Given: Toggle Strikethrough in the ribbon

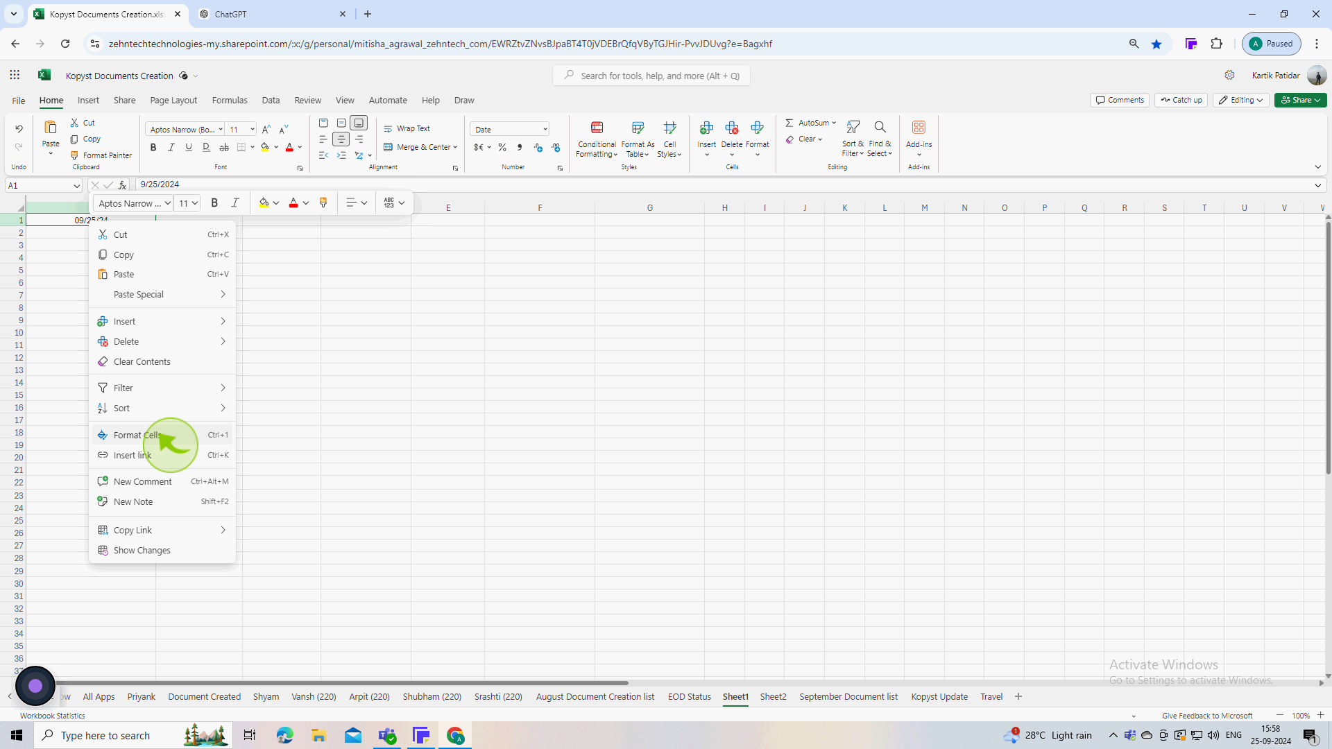Looking at the screenshot, I should point(223,147).
